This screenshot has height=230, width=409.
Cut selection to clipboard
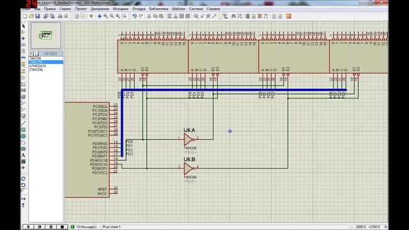coord(149,16)
